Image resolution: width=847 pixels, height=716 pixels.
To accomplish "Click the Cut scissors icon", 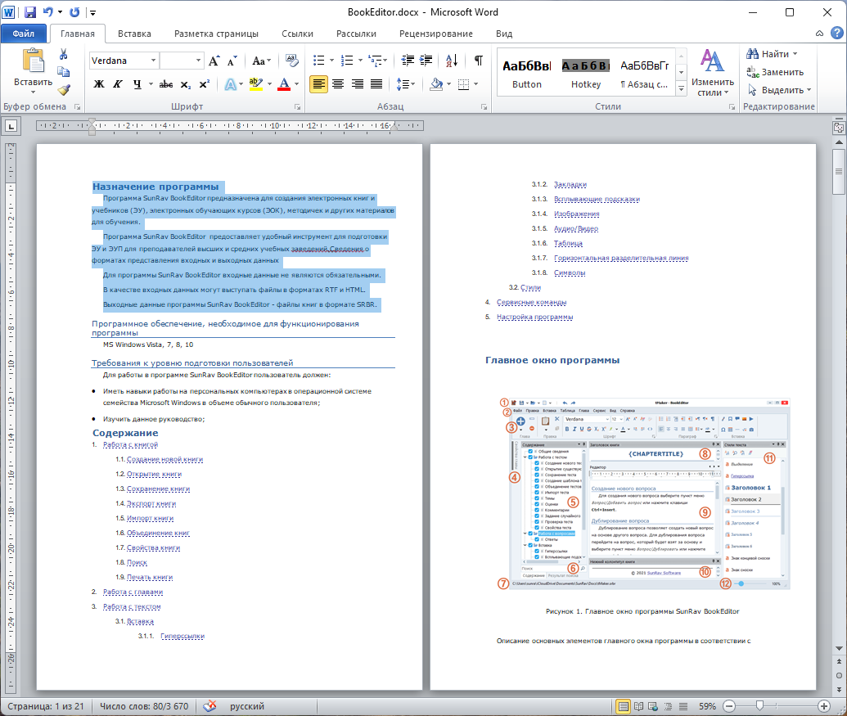I will 64,54.
